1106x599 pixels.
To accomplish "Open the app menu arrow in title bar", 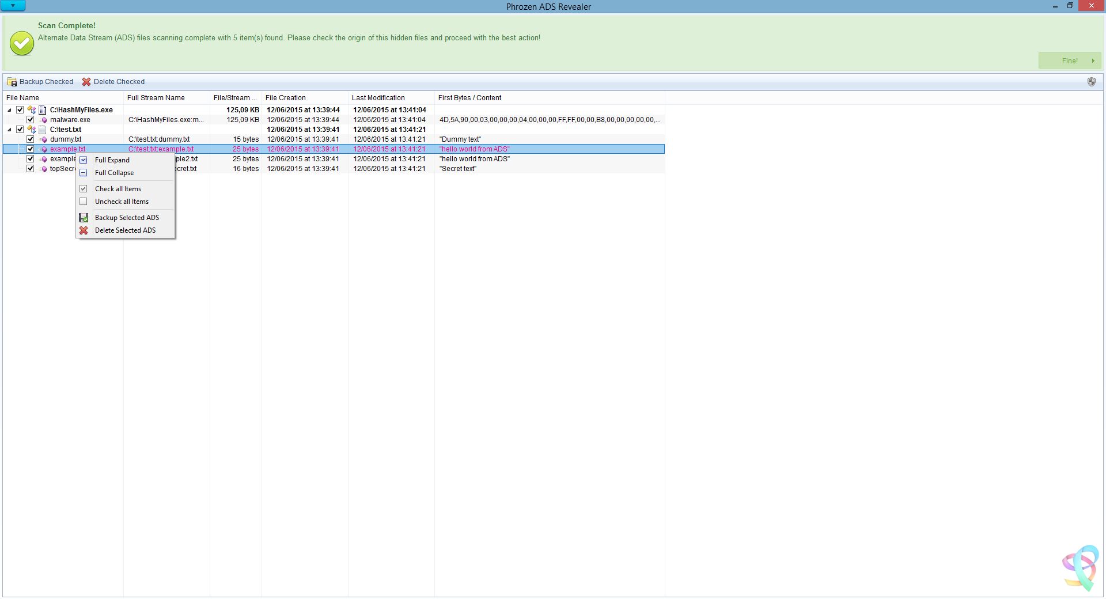I will (x=13, y=6).
